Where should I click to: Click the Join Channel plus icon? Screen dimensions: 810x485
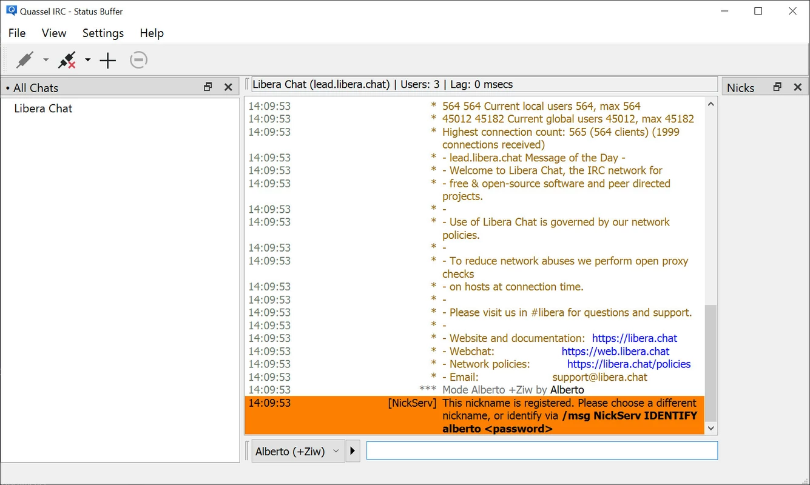coord(108,60)
